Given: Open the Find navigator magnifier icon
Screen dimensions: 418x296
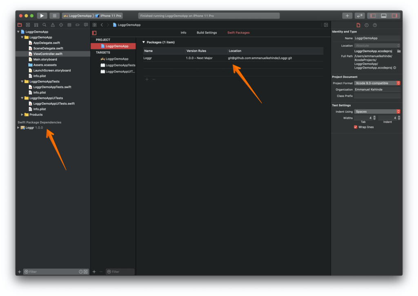Looking at the screenshot, I should 44,25.
